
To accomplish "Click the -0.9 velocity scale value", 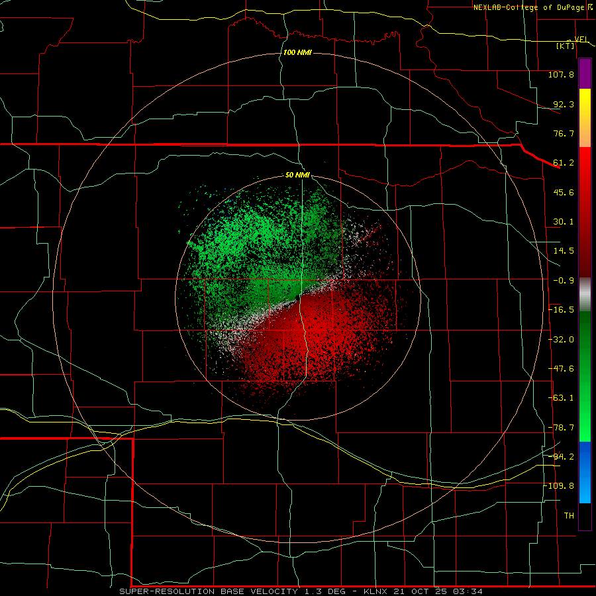I will coord(564,281).
